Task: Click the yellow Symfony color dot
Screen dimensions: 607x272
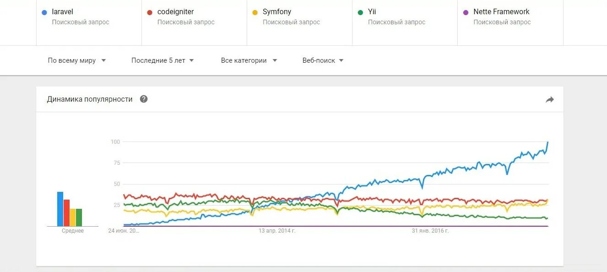Action: pyautogui.click(x=255, y=12)
